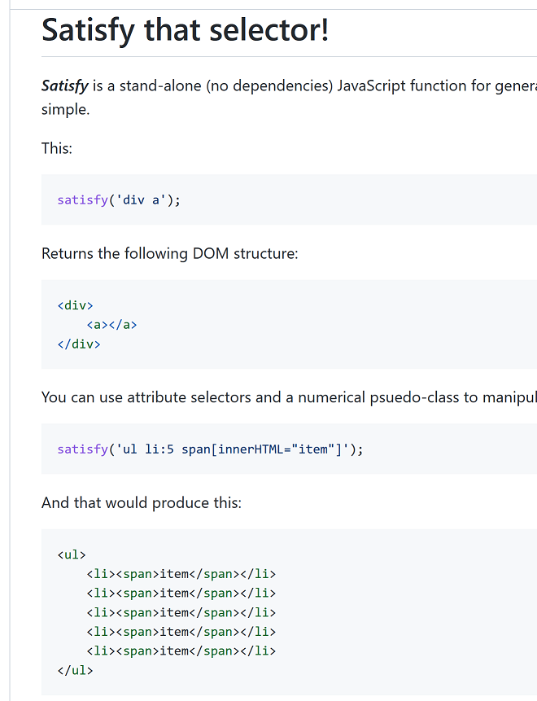Click the opening <ul> tag line

click(x=72, y=554)
